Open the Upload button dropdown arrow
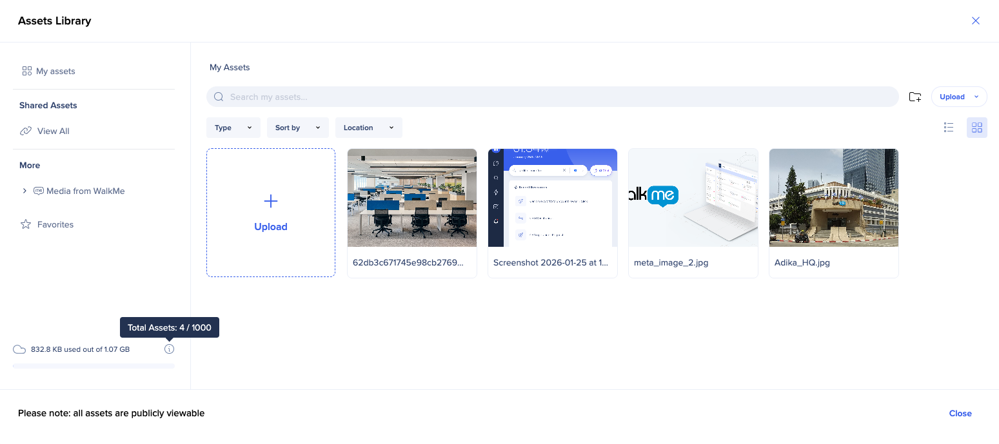This screenshot has height=444, width=999. coord(976,97)
